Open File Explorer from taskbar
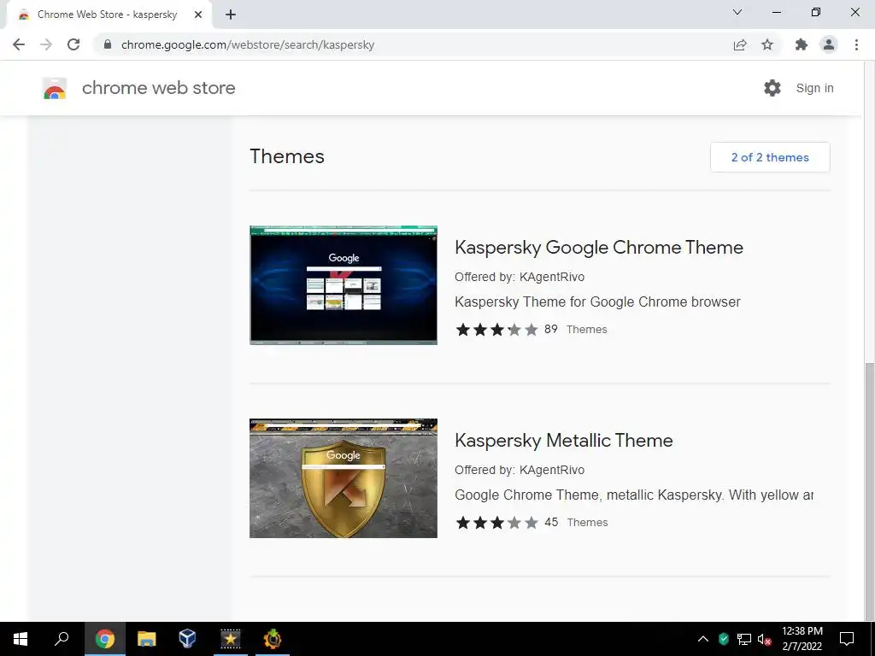Screen dimensions: 875x656 146,639
